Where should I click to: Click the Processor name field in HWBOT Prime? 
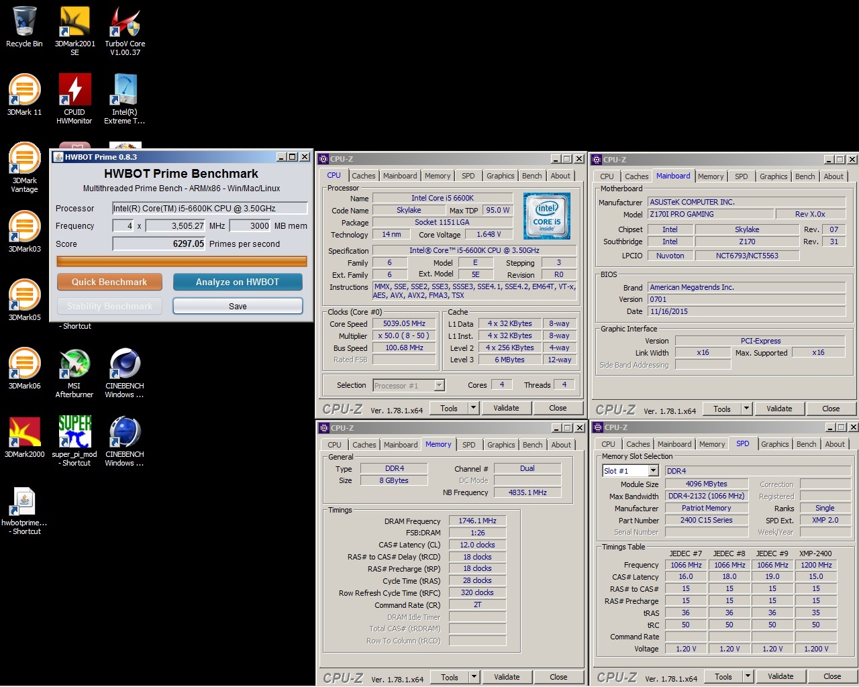[209, 208]
